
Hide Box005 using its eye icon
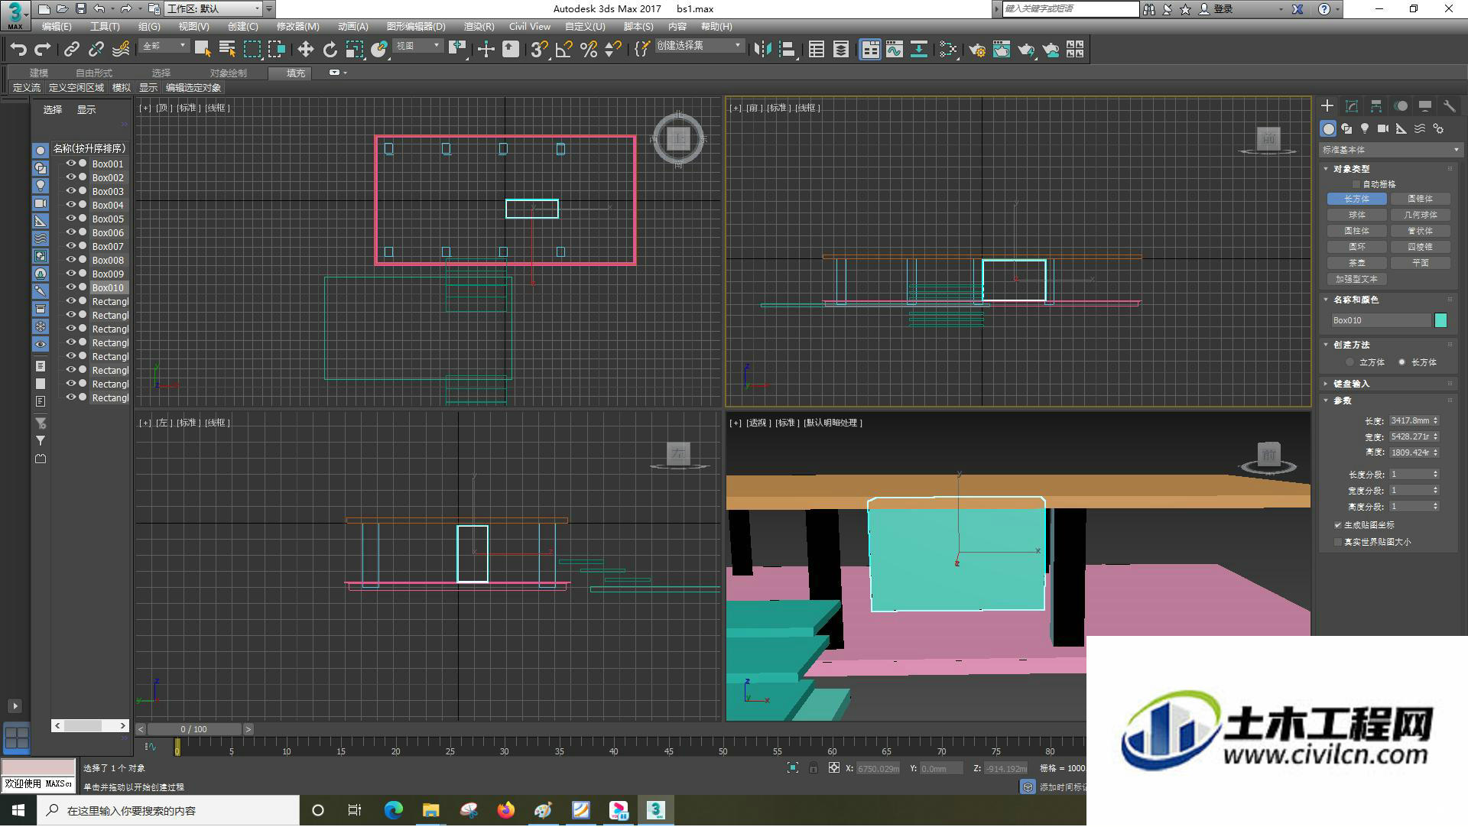(x=70, y=219)
